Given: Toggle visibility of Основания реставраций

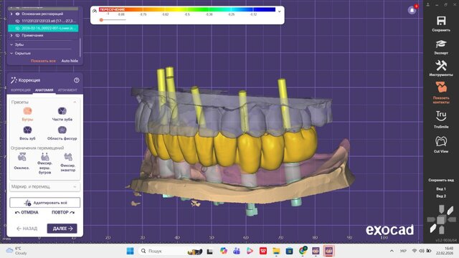Looking at the screenshot, I should pyautogui.click(x=17, y=14).
